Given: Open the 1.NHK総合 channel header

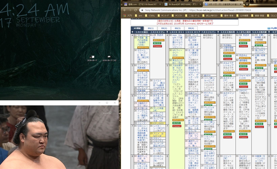Looking at the screenshot, I should tap(142, 32).
